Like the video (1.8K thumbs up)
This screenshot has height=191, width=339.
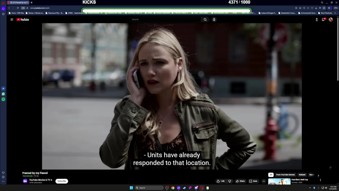coord(221,181)
